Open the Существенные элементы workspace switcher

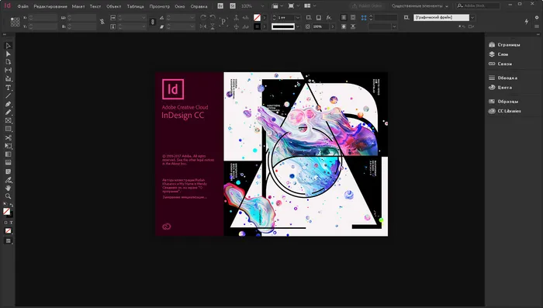(420, 6)
